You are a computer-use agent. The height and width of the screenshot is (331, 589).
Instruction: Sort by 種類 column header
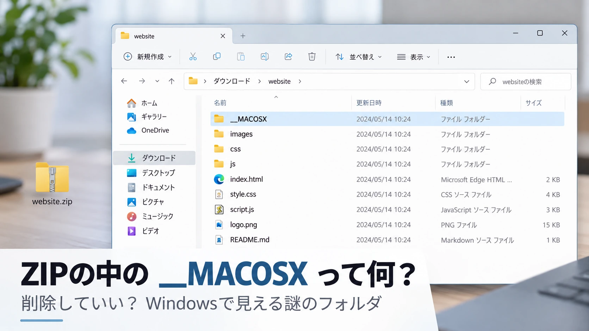[446, 103]
